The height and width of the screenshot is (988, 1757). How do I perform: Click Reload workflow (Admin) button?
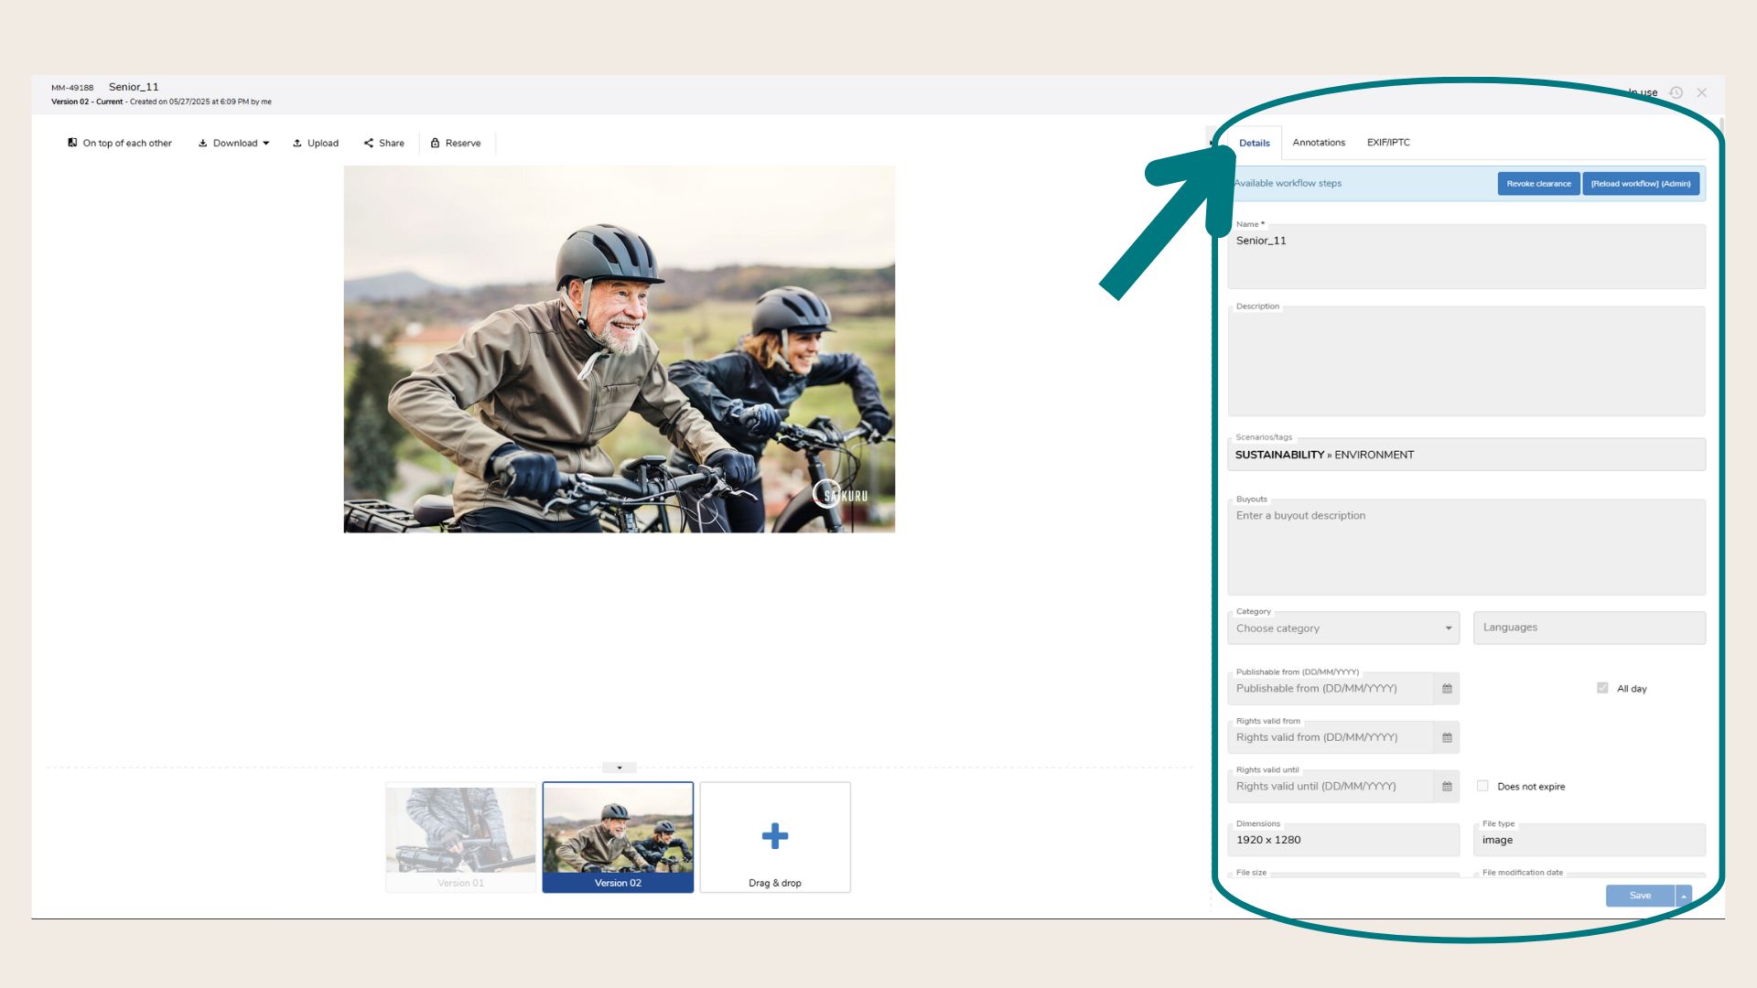(x=1641, y=184)
